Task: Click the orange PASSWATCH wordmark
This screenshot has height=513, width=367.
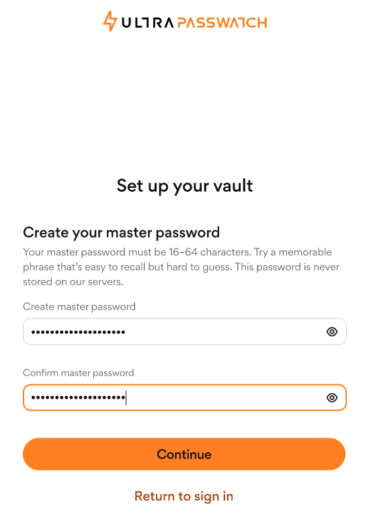Action: [x=222, y=23]
